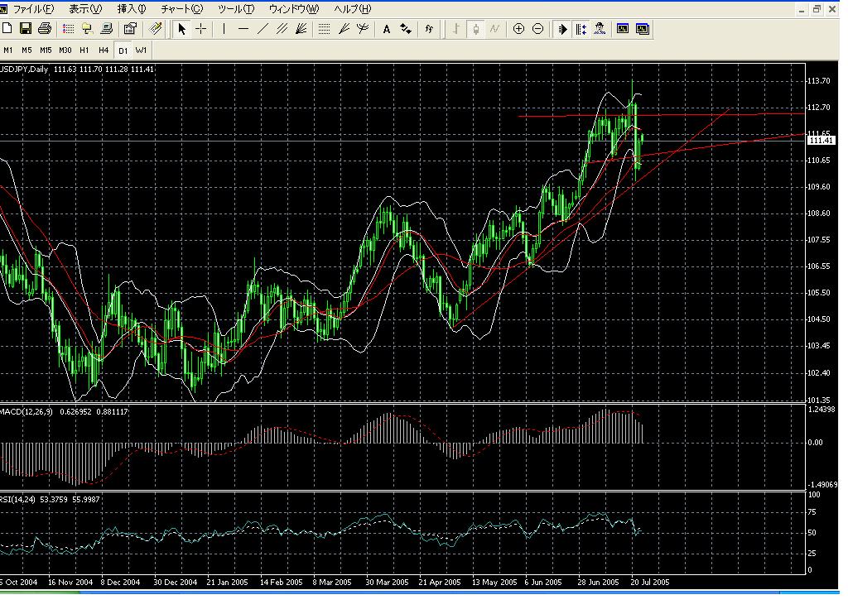The width and height of the screenshot is (848, 614).
Task: Switch chart to candlestick view
Action: [475, 29]
